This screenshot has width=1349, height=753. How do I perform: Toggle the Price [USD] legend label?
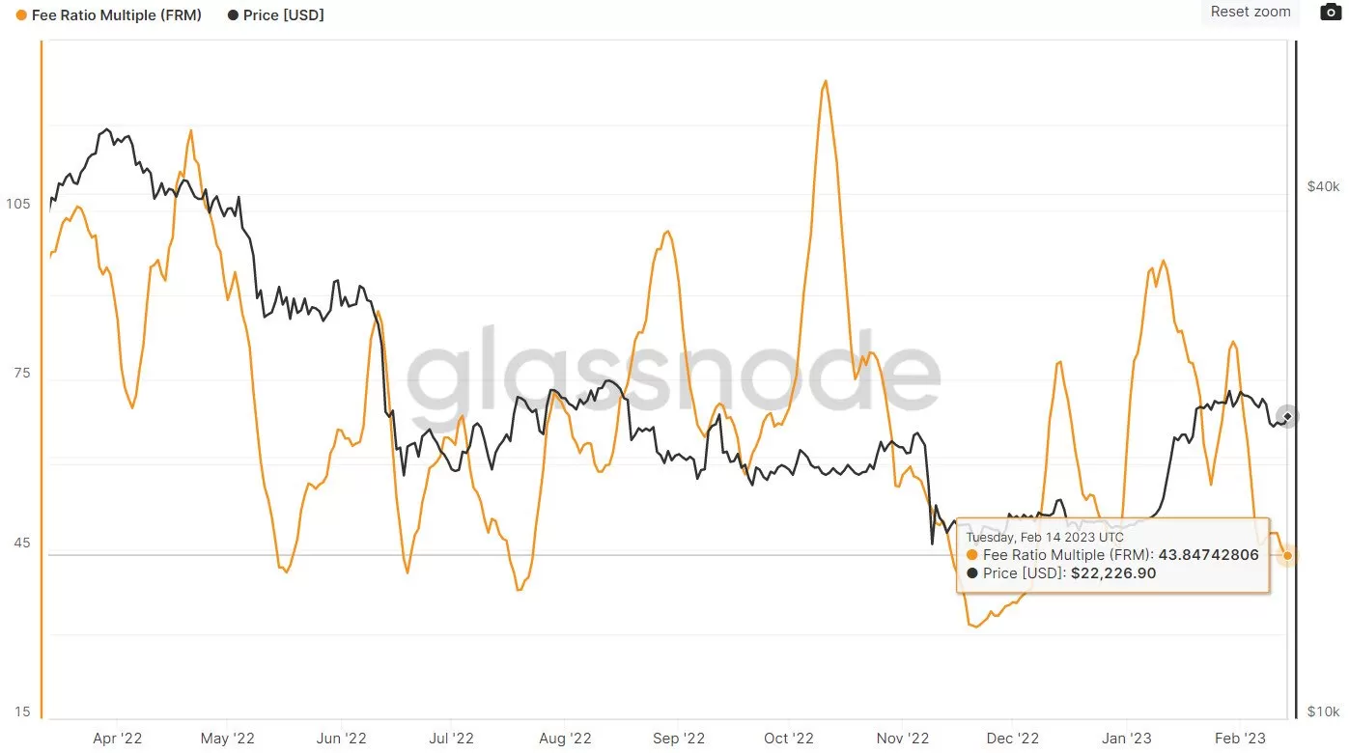coord(284,15)
